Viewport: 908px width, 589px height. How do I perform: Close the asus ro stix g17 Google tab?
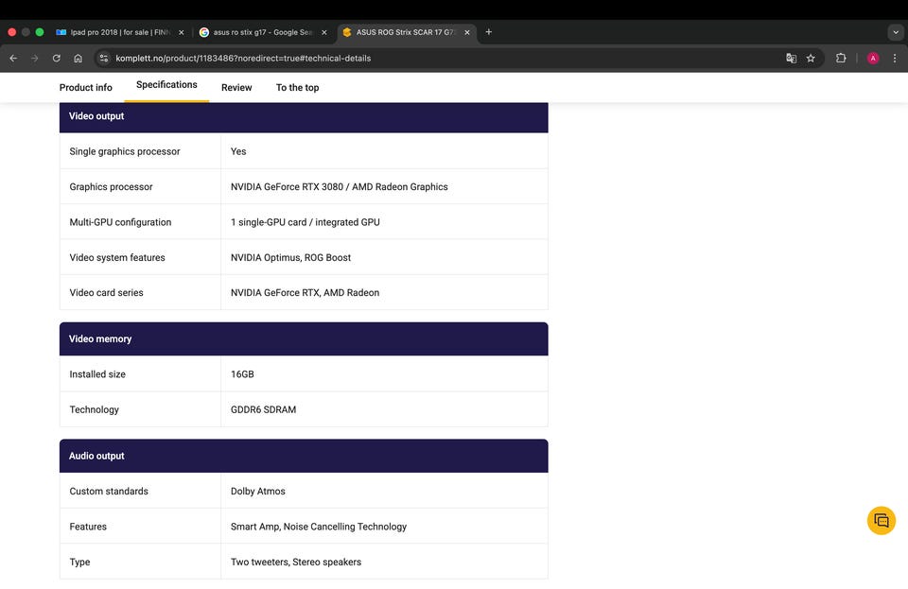tap(324, 32)
